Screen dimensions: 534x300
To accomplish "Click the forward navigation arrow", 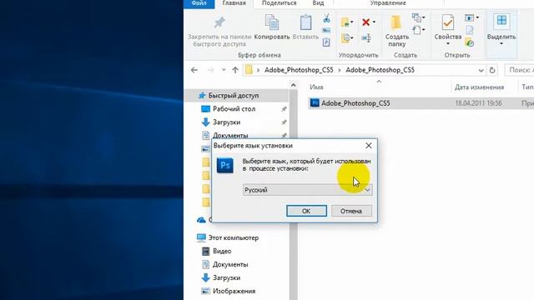I will (210, 70).
